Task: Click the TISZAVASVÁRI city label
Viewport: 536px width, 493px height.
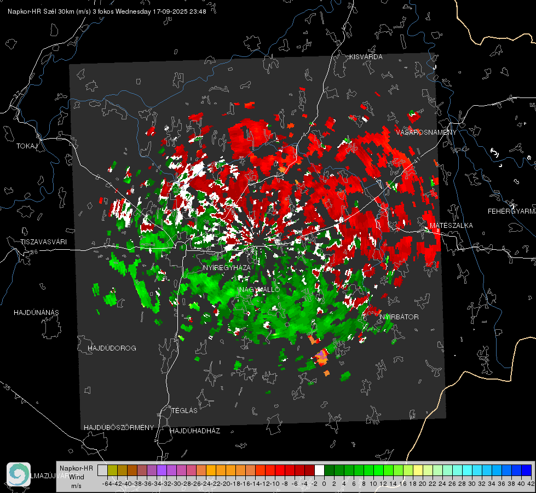Action: click(44, 242)
